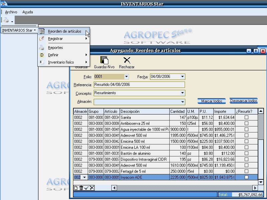Open the Definir submenu
Image resolution: width=267 pixels, height=200 pixels.
[x=64, y=55]
